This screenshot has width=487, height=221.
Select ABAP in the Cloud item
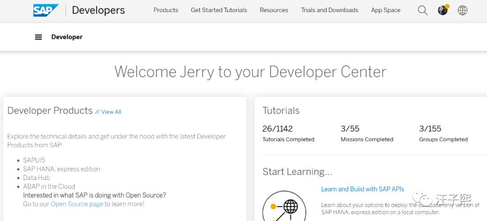(49, 186)
